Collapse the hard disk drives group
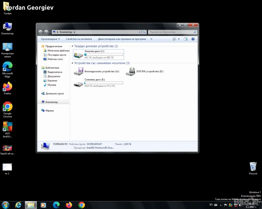 (72, 46)
